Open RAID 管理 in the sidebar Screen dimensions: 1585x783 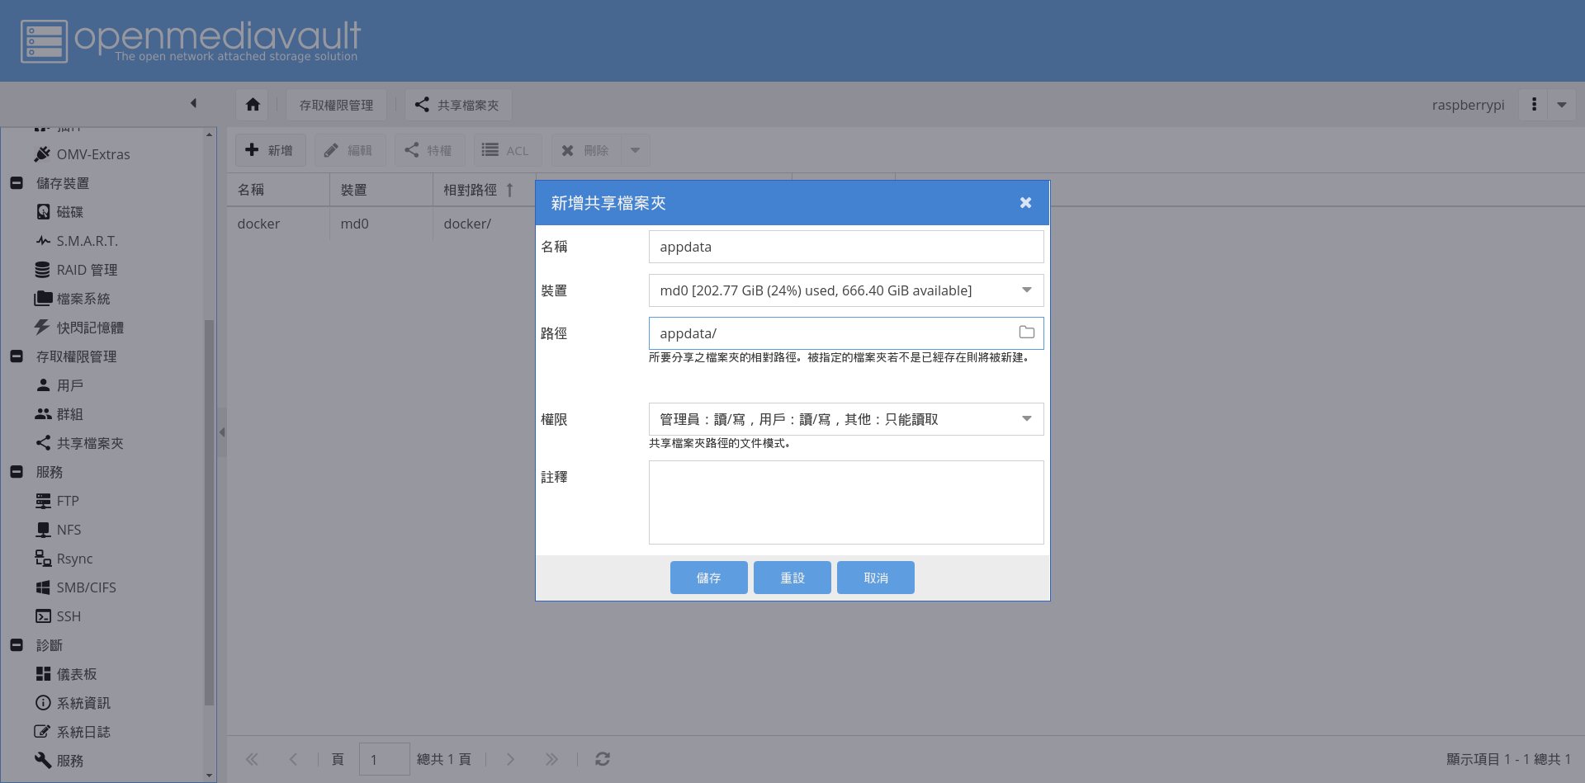(87, 270)
